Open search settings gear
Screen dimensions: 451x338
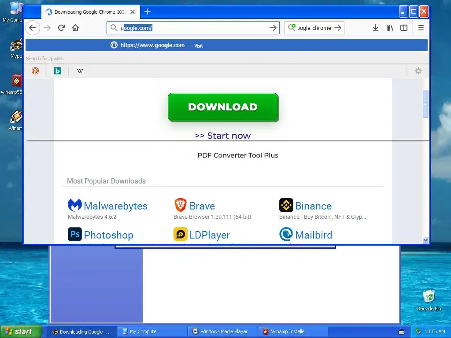418,71
